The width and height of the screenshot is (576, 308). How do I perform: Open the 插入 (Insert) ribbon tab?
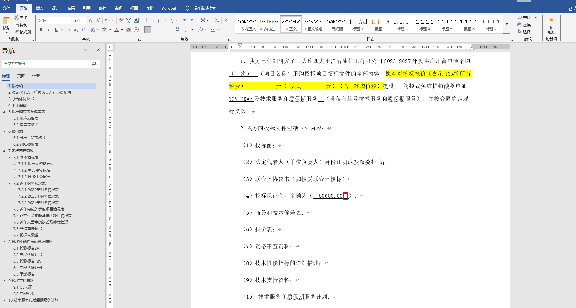coord(39,8)
